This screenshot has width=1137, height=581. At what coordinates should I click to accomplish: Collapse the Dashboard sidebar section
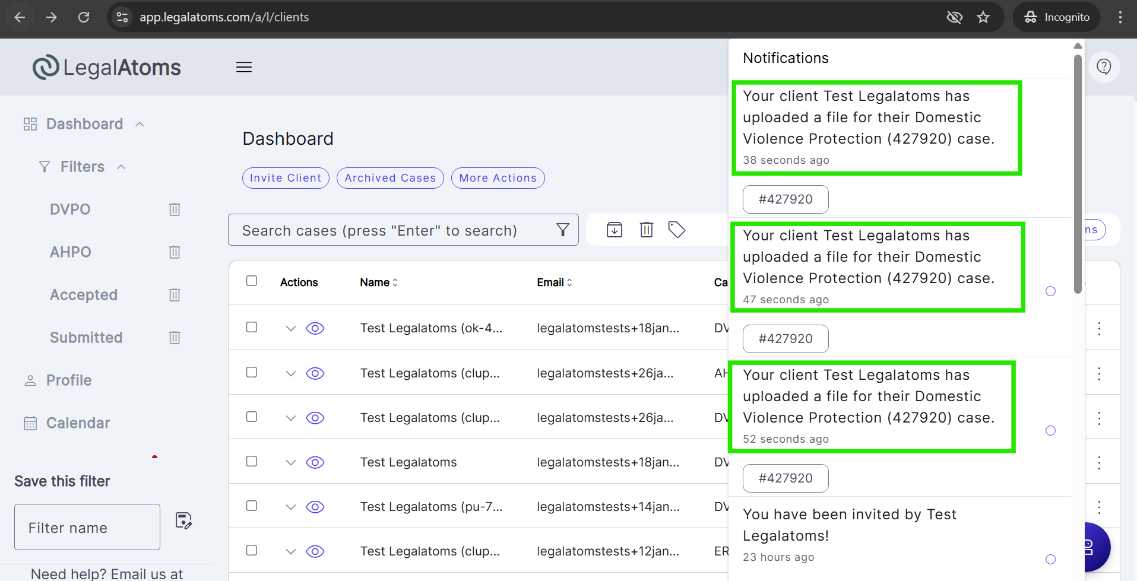tap(140, 124)
